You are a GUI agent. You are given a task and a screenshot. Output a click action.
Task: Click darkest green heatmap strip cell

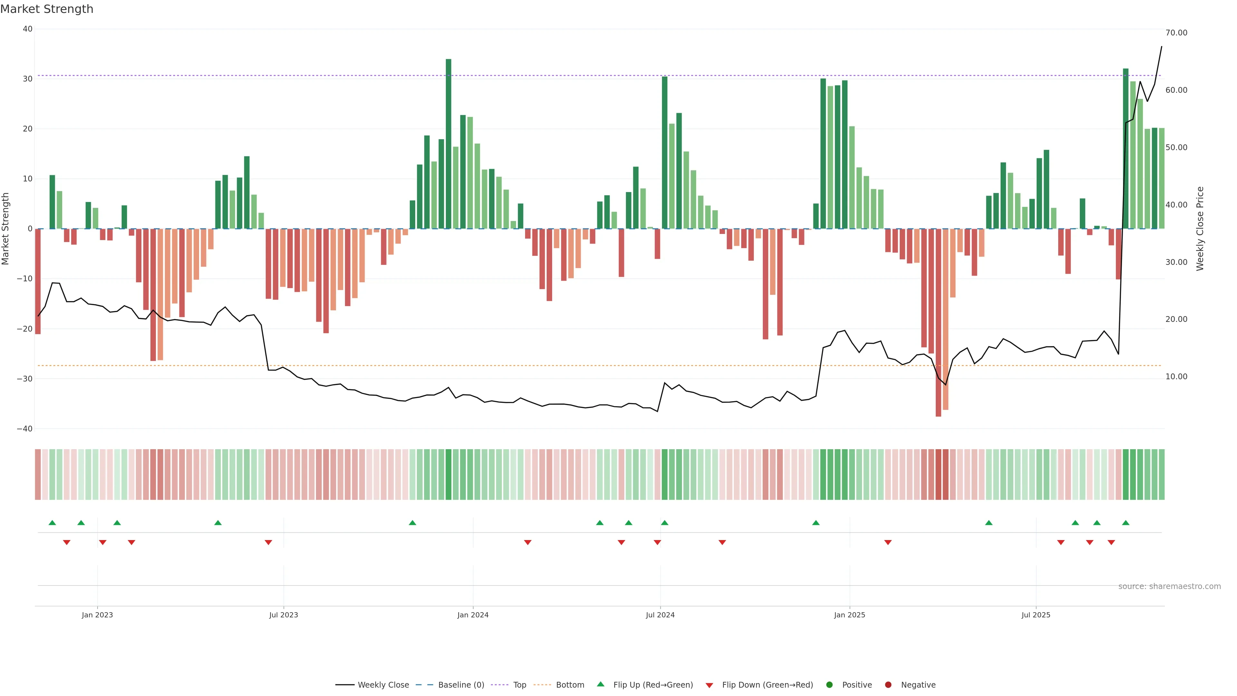[x=448, y=475]
